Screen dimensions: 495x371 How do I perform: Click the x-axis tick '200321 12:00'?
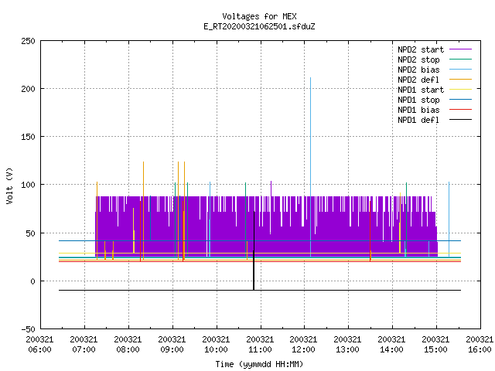tap(304, 345)
